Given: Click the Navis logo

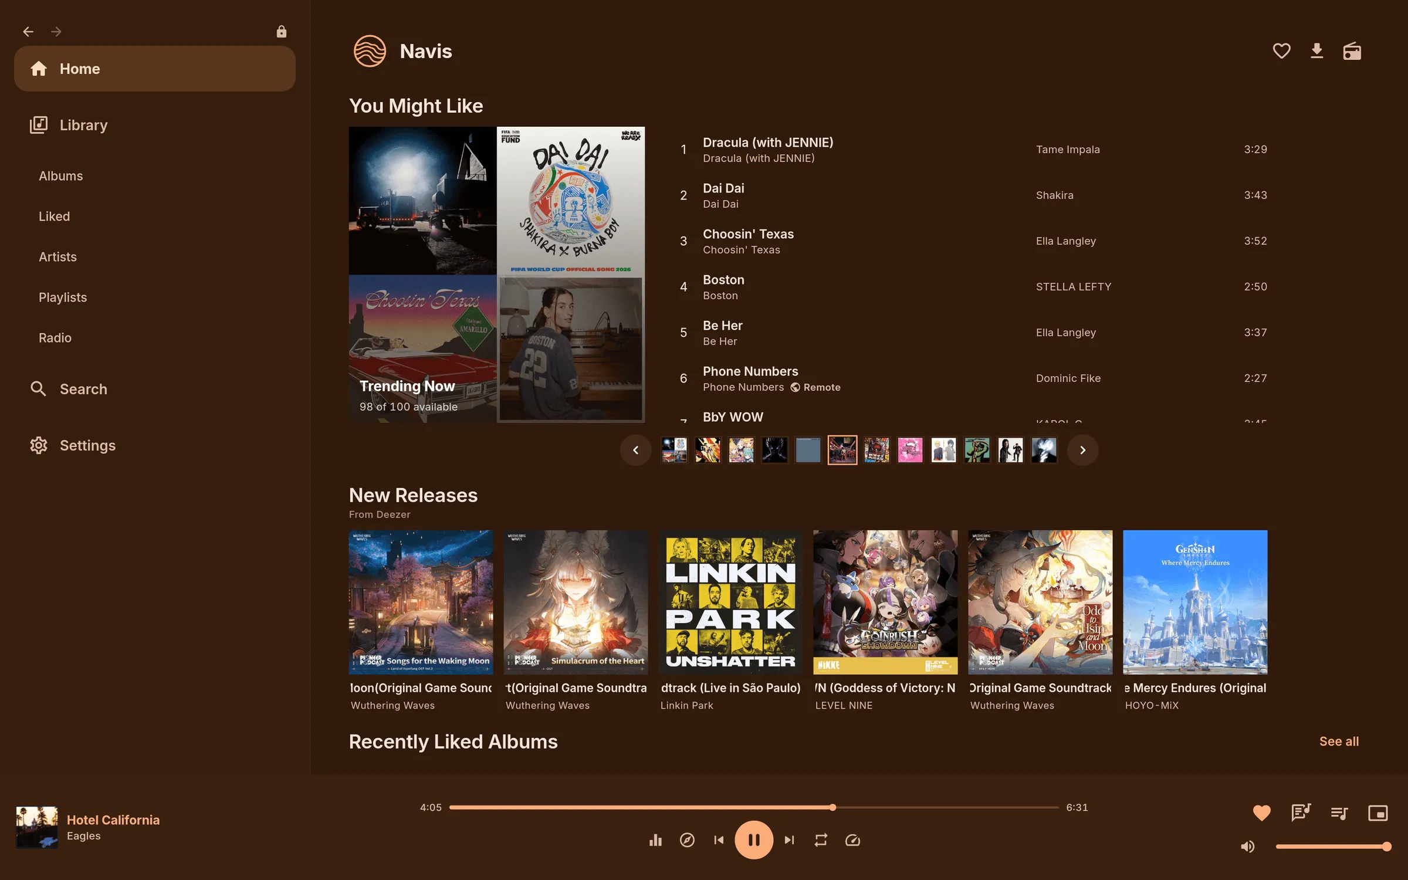Looking at the screenshot, I should (370, 51).
